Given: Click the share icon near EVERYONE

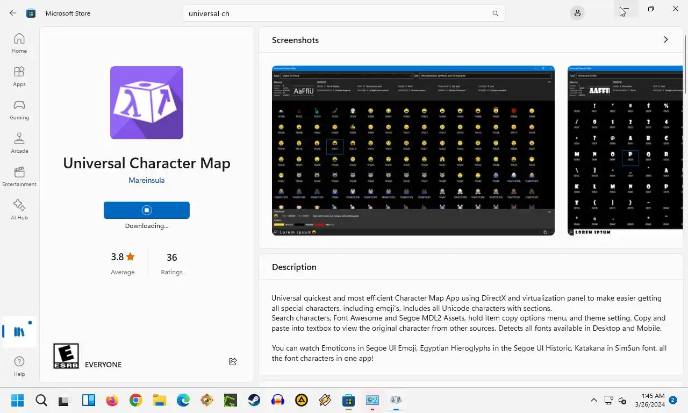Looking at the screenshot, I should (x=233, y=361).
